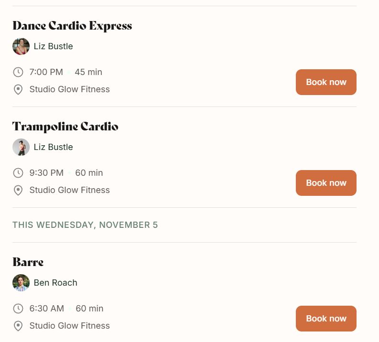Click Studio Glow Fitness under Barre

point(70,326)
